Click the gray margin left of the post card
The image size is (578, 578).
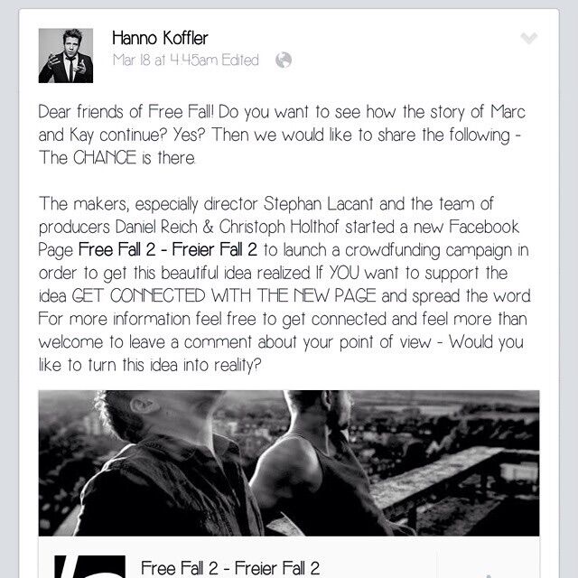pyautogui.click(x=9, y=295)
